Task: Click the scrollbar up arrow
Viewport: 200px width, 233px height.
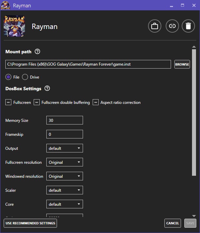Action: [x=194, y=47]
